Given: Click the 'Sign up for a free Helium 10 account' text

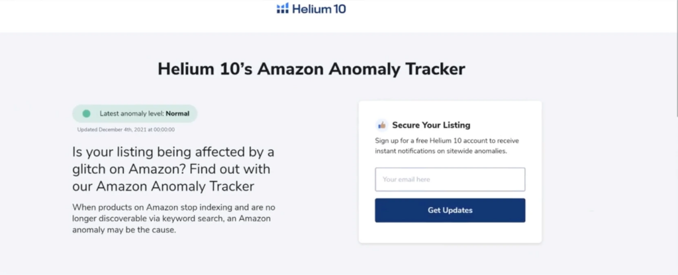Looking at the screenshot, I should [447, 141].
